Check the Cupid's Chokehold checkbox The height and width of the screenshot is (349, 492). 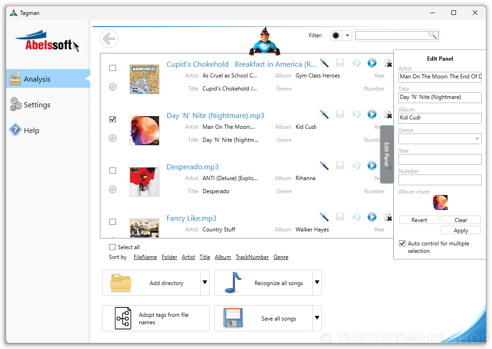pos(113,68)
